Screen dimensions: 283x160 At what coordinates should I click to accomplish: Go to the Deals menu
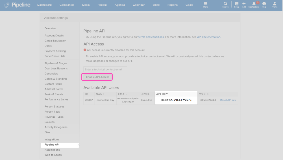[86, 5]
